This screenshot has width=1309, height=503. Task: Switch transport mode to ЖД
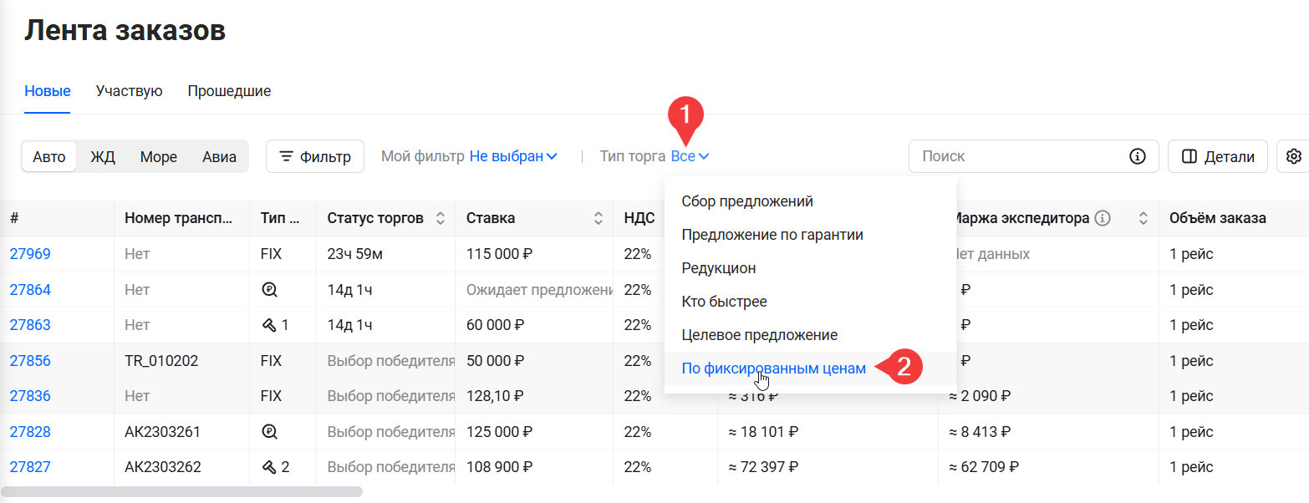point(102,157)
